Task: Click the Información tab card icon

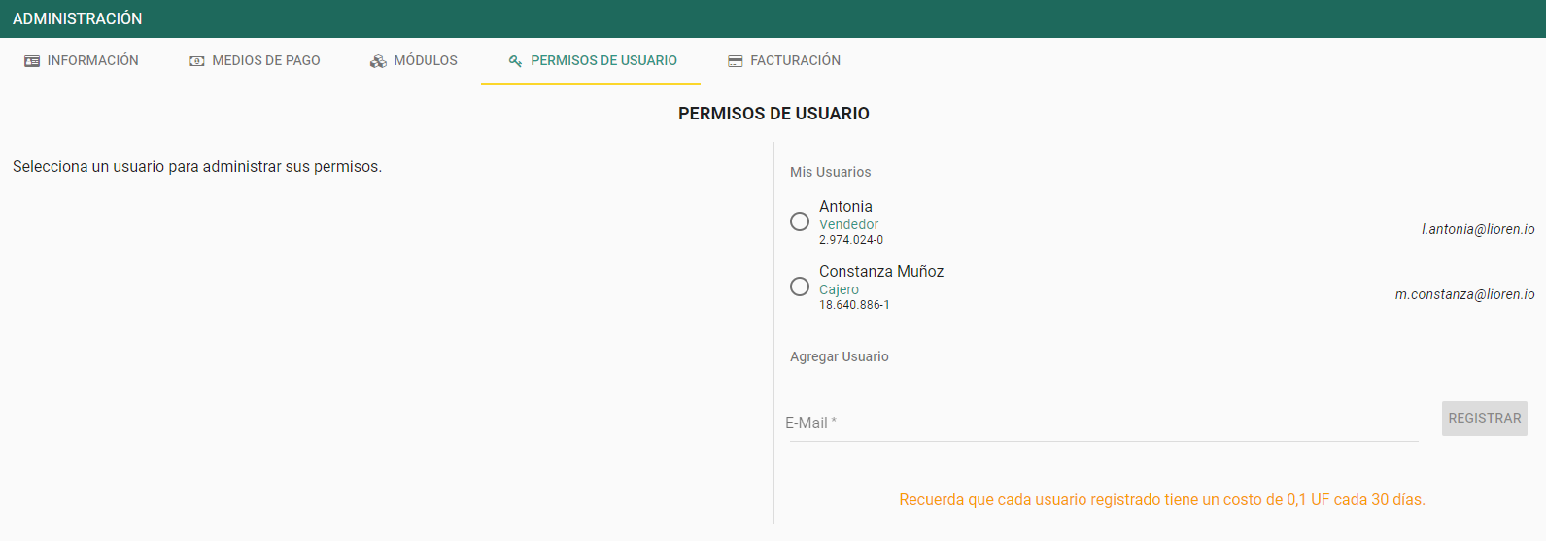Action: point(32,61)
